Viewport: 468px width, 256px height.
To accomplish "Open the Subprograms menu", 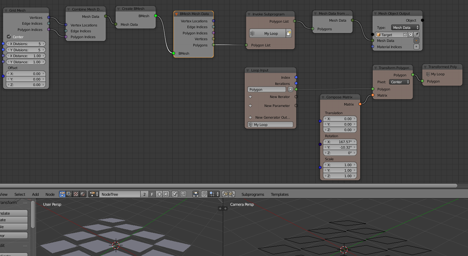I will click(x=253, y=194).
